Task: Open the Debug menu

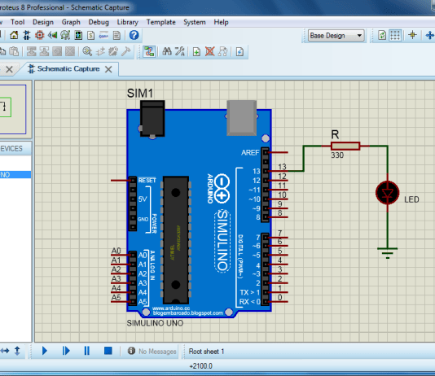Action: (99, 22)
